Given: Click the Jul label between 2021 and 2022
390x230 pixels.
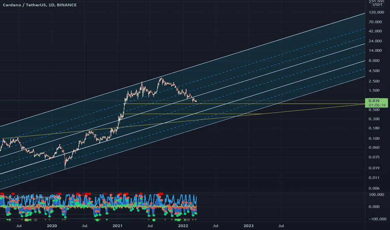Looking at the screenshot, I should [x=150, y=226].
